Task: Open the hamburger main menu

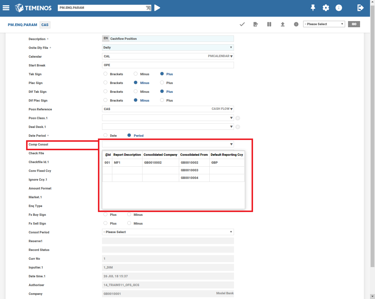Action: click(6, 8)
